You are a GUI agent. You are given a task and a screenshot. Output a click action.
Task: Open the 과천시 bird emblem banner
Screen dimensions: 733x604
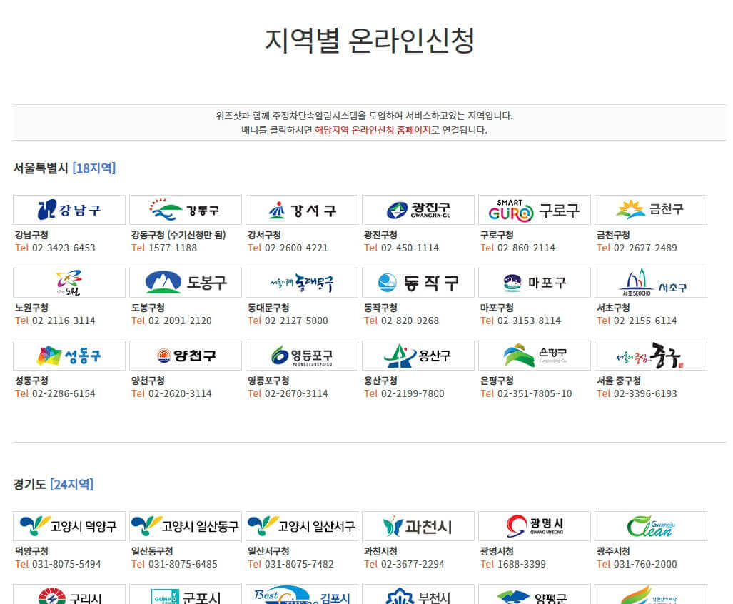click(x=418, y=526)
